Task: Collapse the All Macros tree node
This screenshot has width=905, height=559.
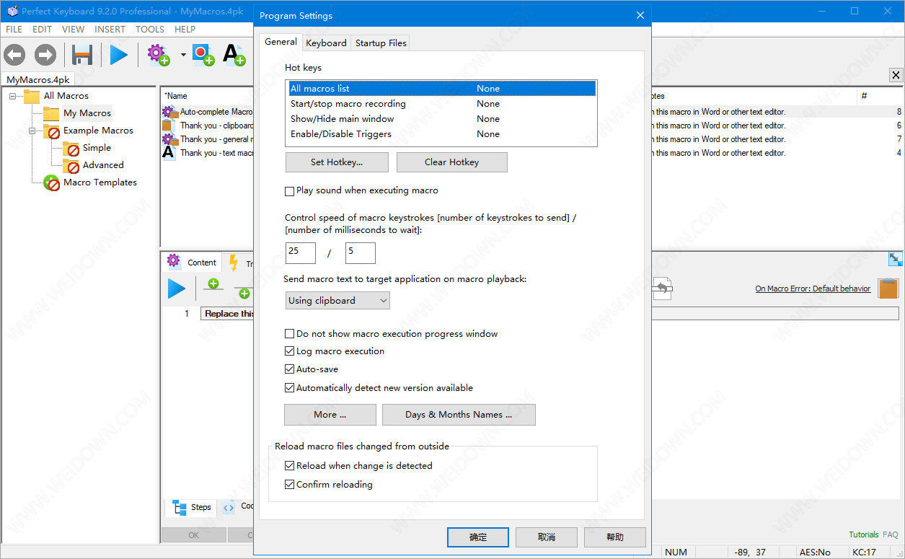Action: pyautogui.click(x=13, y=96)
